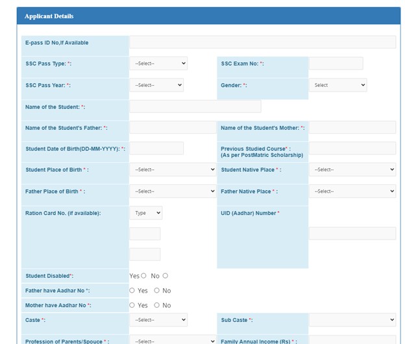This screenshot has width=405, height=344.
Task: Open the Gender dropdown
Action: click(x=338, y=85)
